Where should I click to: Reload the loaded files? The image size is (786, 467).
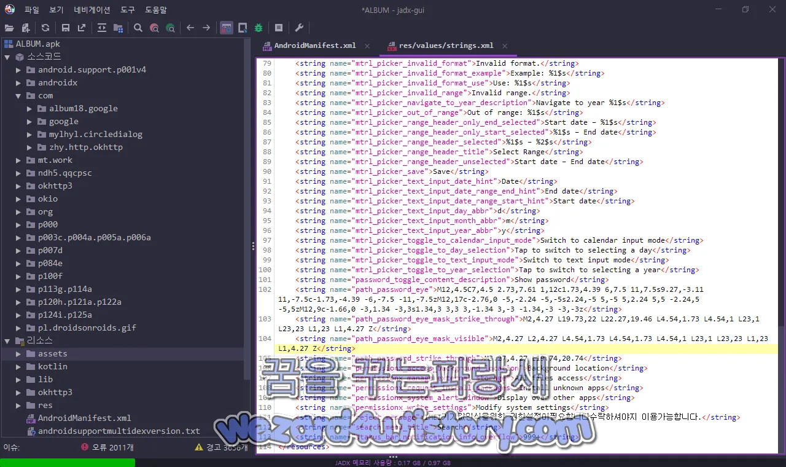[x=45, y=28]
